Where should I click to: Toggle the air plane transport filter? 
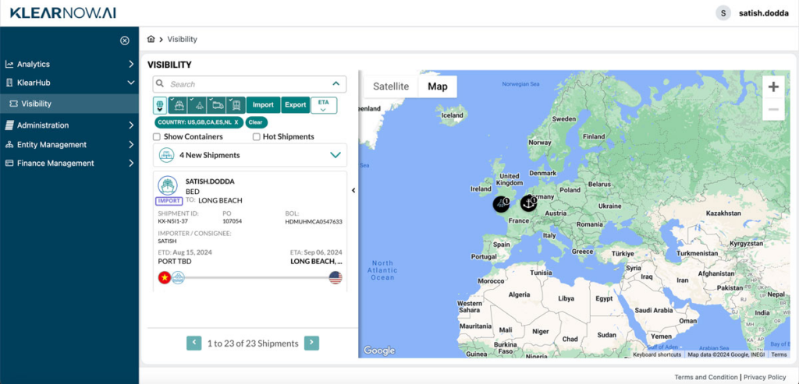point(198,105)
